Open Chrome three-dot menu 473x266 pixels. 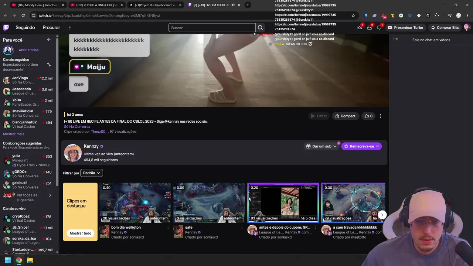pos(467,16)
